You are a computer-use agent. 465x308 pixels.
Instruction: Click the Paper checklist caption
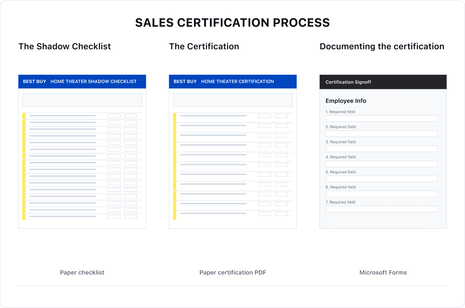click(82, 272)
